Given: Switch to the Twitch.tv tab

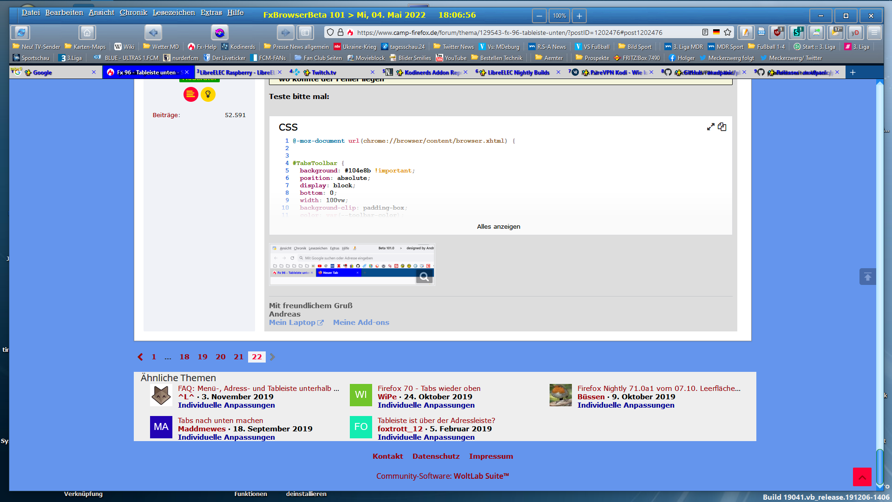Looking at the screenshot, I should pos(324,73).
